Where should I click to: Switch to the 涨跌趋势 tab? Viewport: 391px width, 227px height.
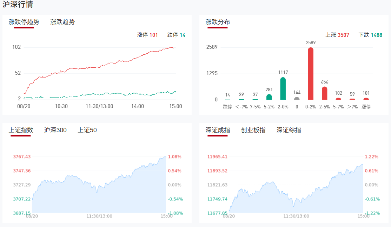pyautogui.click(x=62, y=22)
